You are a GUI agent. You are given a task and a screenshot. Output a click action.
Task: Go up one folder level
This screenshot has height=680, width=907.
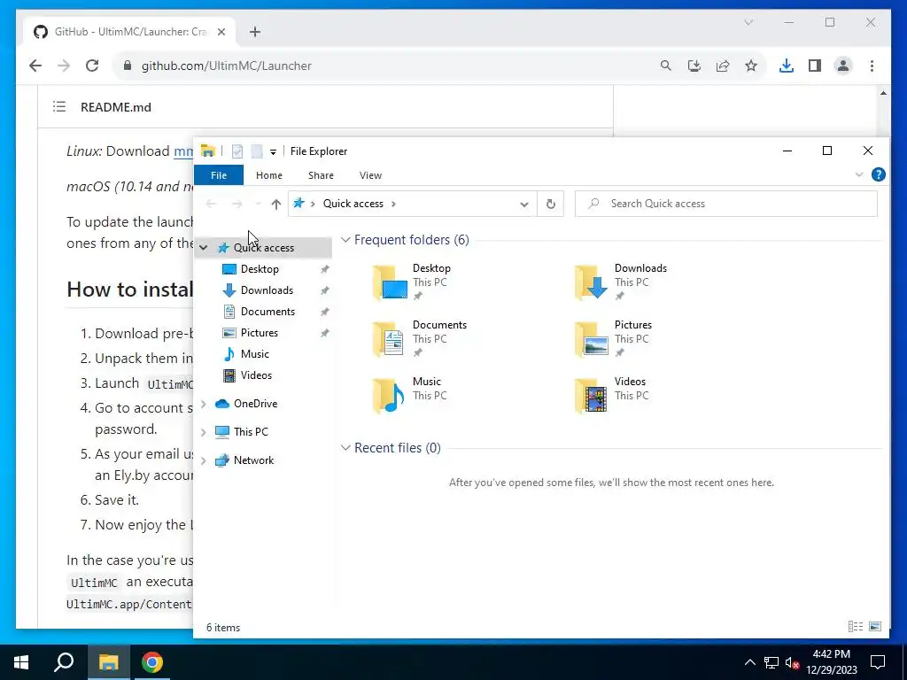coord(276,204)
